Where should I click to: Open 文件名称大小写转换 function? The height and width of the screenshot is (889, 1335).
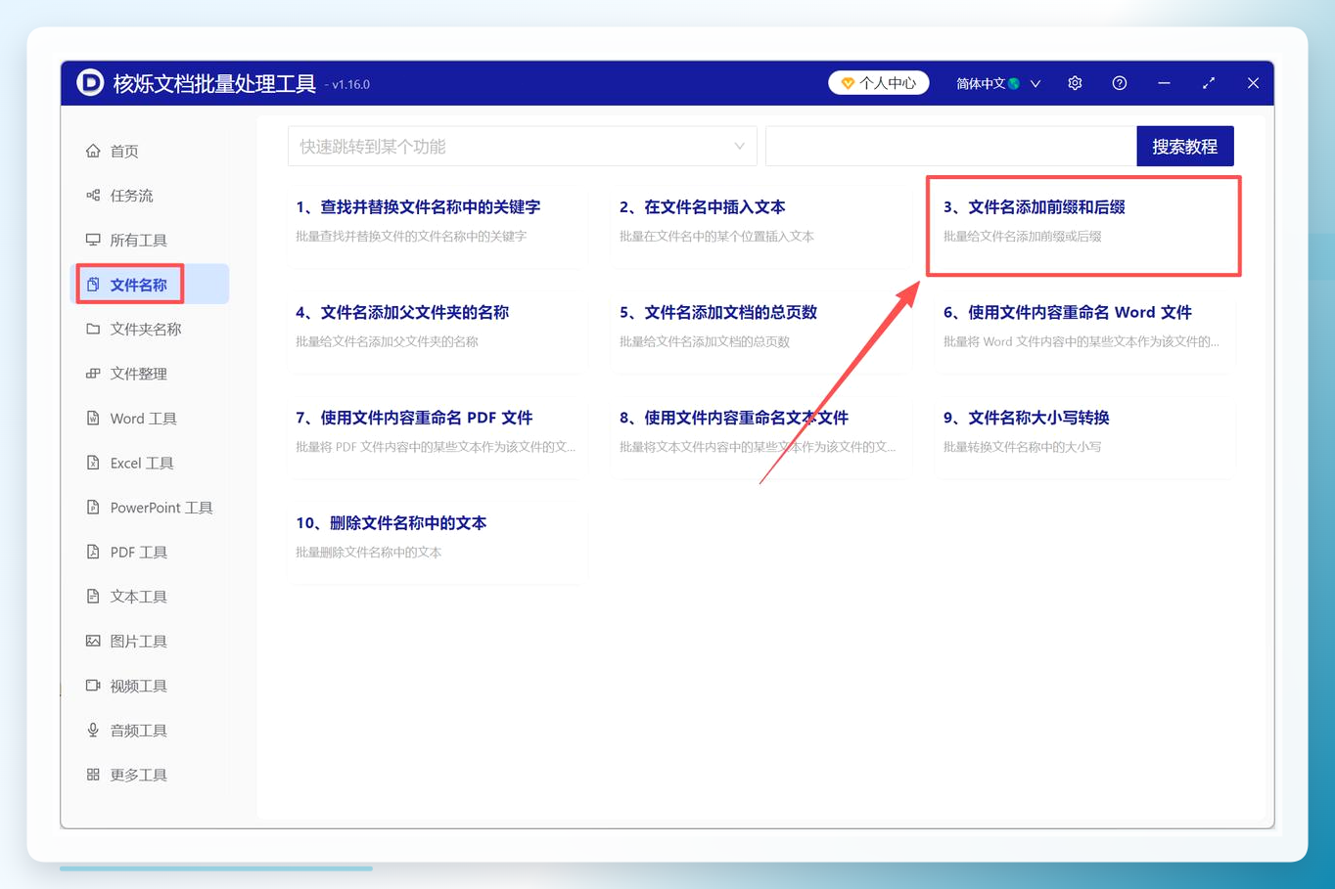(1084, 436)
